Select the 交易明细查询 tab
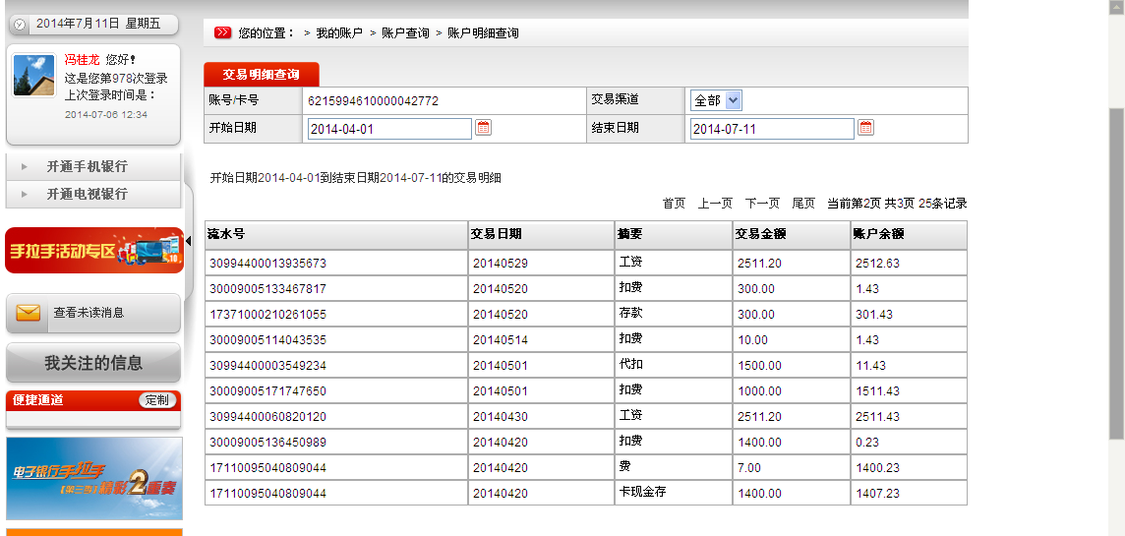 (262, 75)
